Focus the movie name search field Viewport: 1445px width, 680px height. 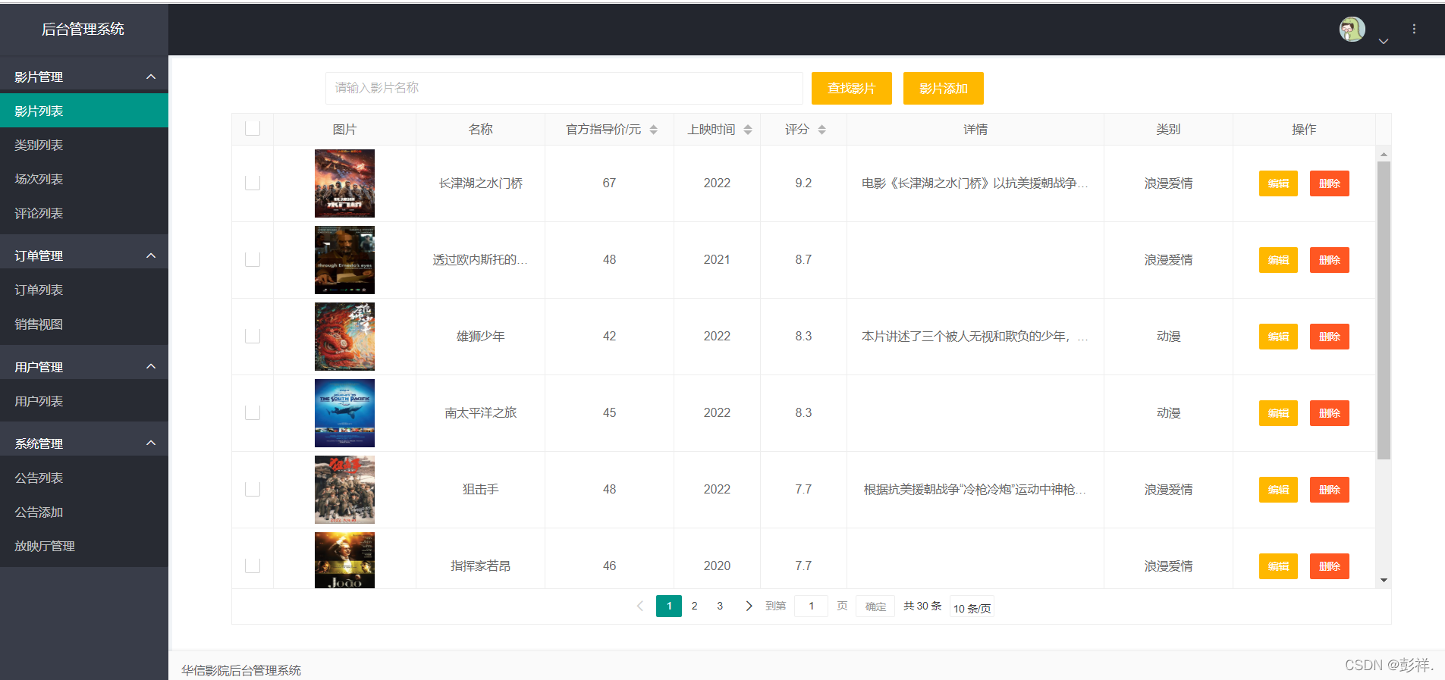tap(564, 88)
